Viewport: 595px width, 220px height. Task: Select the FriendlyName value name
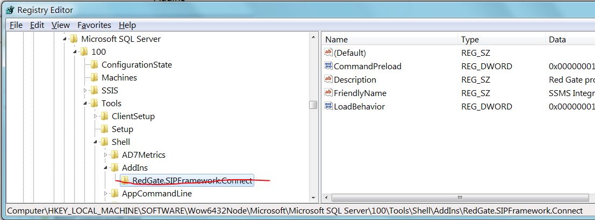tap(360, 93)
